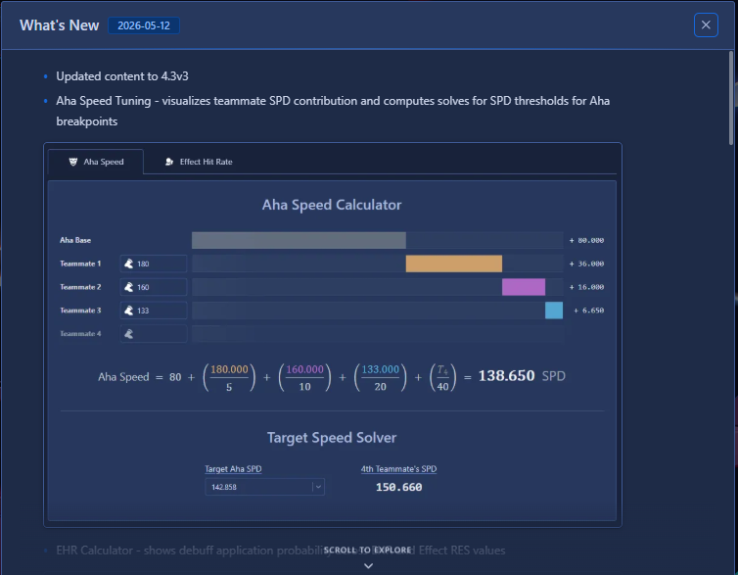Click the What's New dialog title
The image size is (738, 575).
coord(60,25)
